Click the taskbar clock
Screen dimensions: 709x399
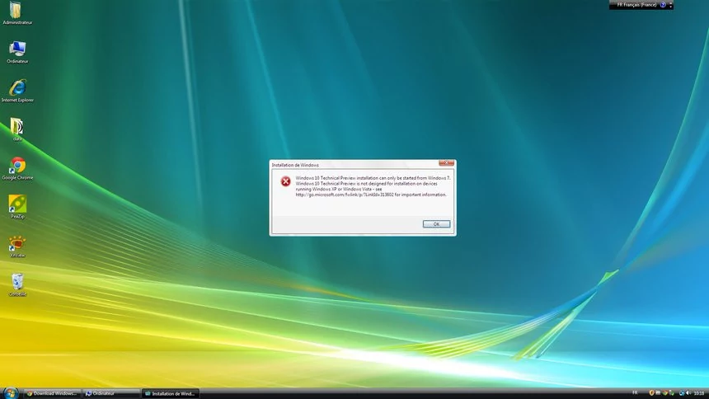click(x=699, y=393)
